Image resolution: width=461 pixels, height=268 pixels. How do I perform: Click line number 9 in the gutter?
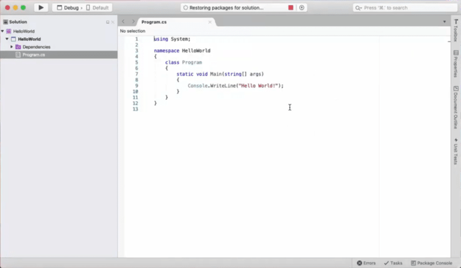click(x=136, y=86)
